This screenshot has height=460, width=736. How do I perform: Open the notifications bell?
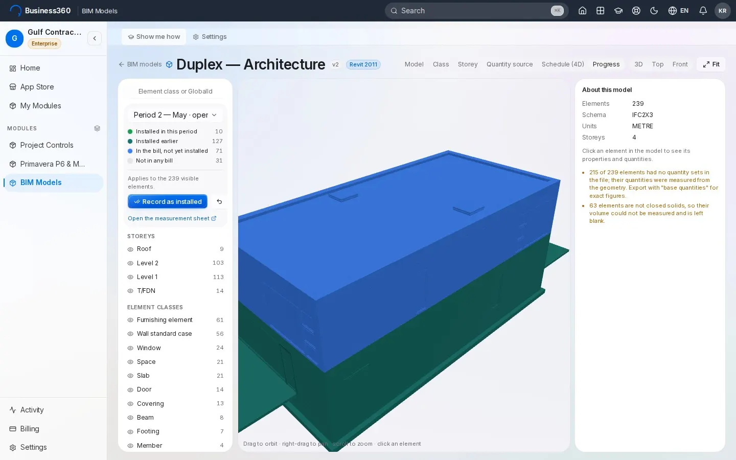(703, 11)
